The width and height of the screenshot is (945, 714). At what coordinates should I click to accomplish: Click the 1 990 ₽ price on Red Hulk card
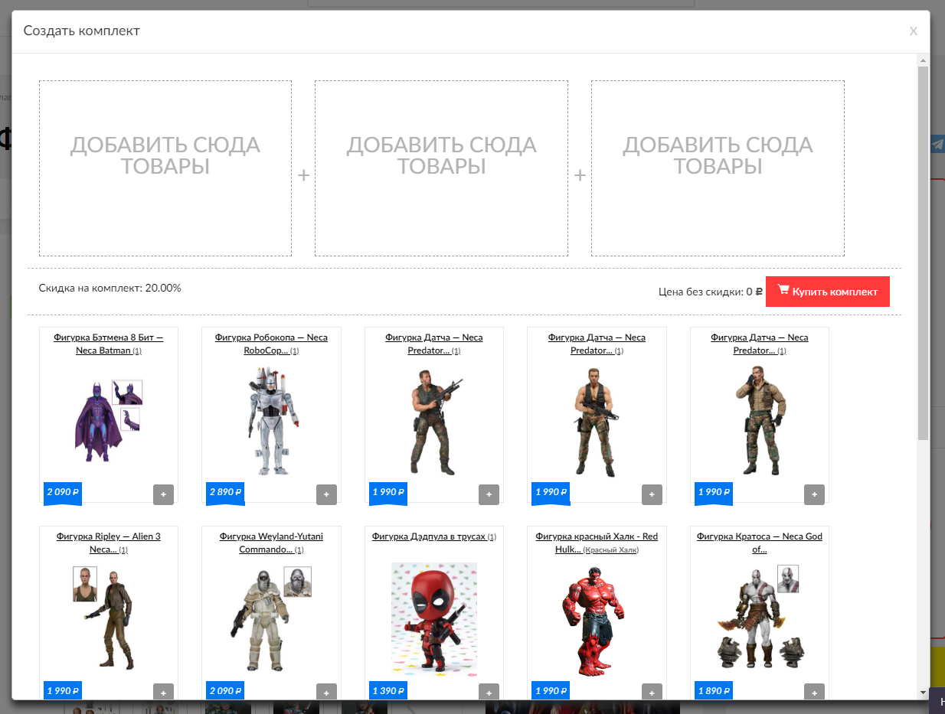click(x=551, y=691)
